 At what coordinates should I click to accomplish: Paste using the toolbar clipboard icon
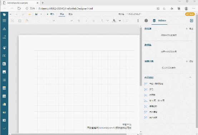point(27,21)
